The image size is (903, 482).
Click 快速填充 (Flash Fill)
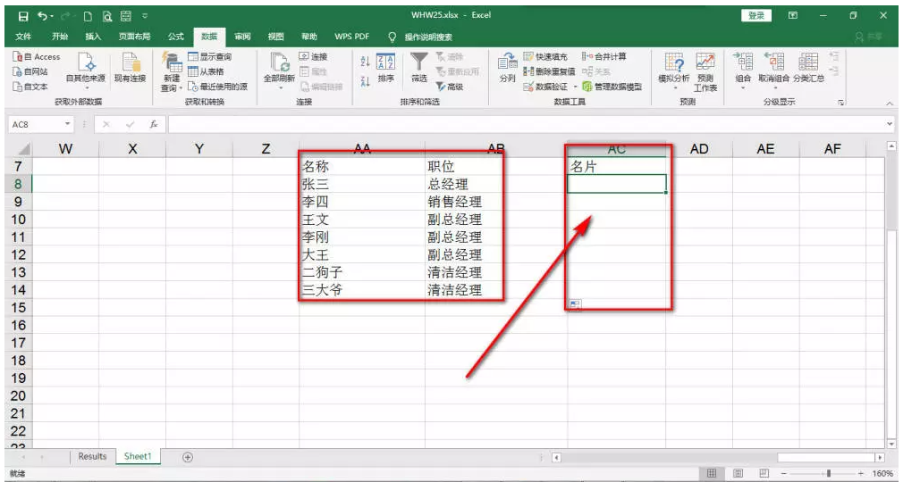coord(545,57)
